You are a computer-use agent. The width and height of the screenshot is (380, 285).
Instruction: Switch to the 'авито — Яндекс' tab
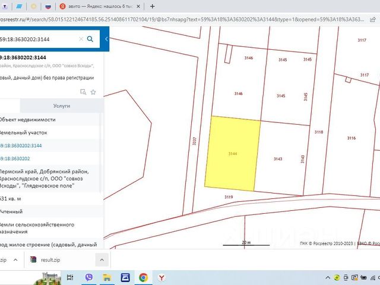(100, 7)
